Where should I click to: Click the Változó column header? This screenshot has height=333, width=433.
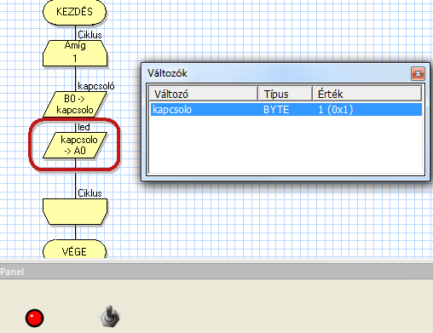point(204,94)
